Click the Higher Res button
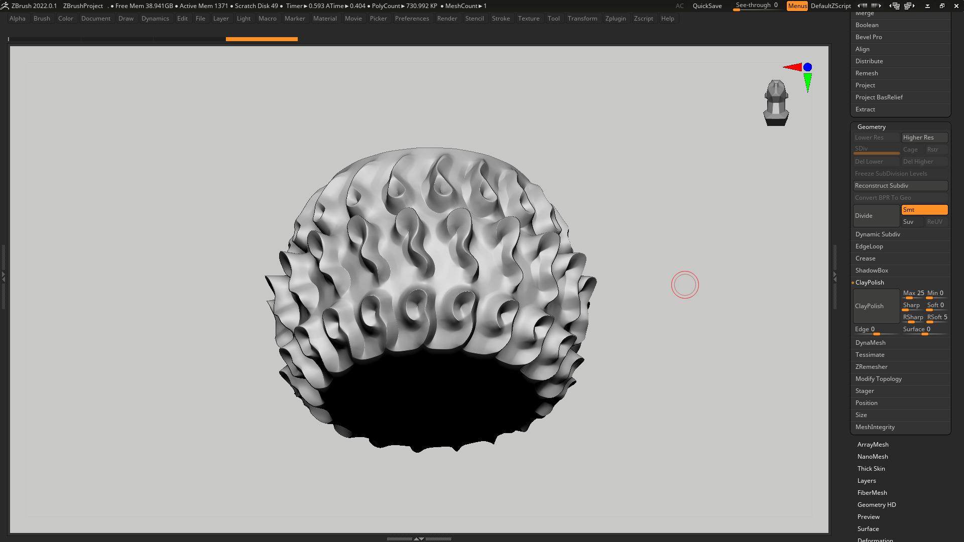 pos(924,138)
